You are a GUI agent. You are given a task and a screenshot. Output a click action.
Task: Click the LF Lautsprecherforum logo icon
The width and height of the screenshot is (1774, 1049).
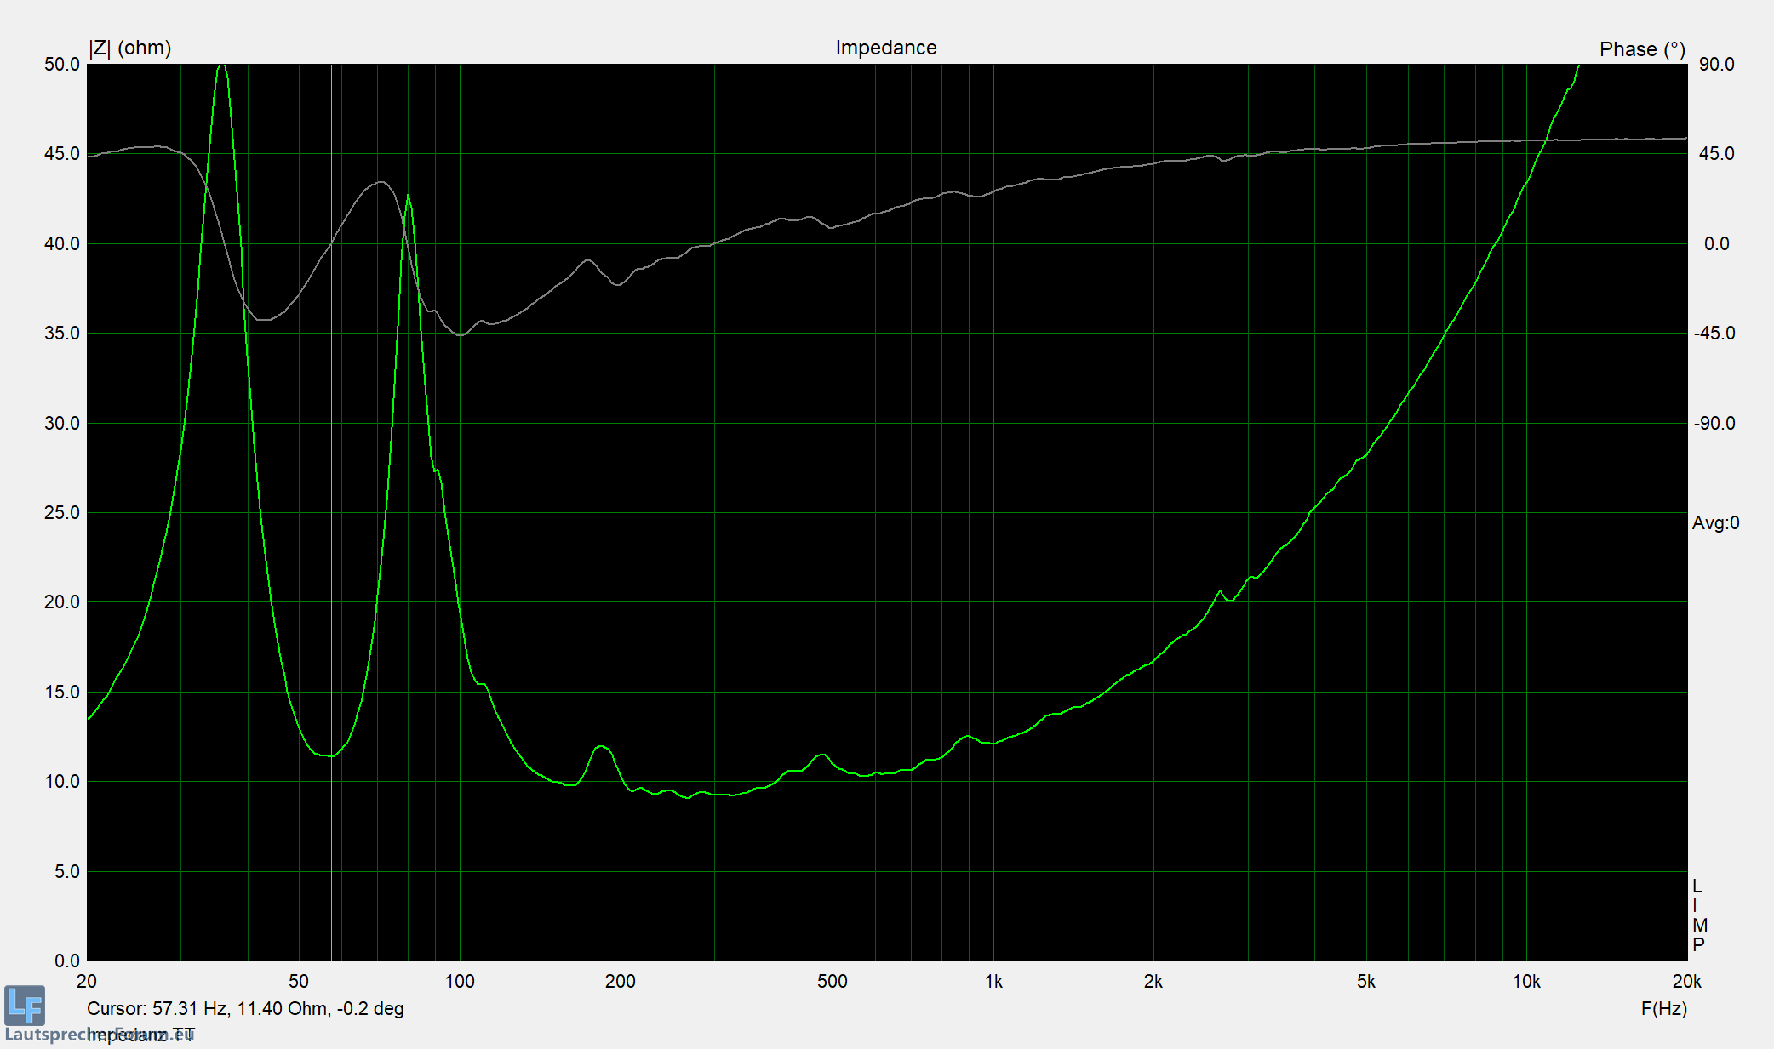25,1006
